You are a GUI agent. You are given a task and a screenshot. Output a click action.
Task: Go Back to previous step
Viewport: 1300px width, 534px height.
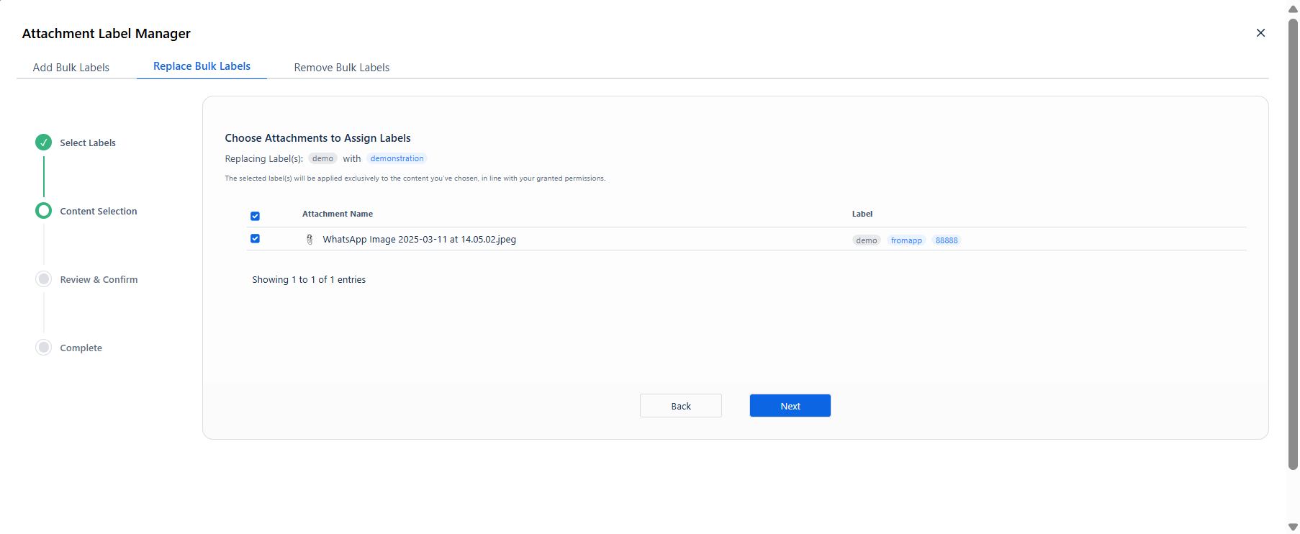[x=681, y=406]
